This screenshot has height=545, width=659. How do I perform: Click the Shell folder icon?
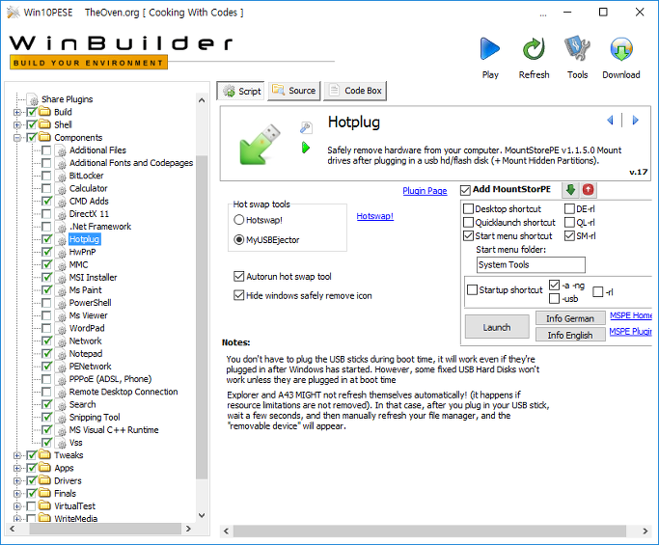tap(44, 124)
